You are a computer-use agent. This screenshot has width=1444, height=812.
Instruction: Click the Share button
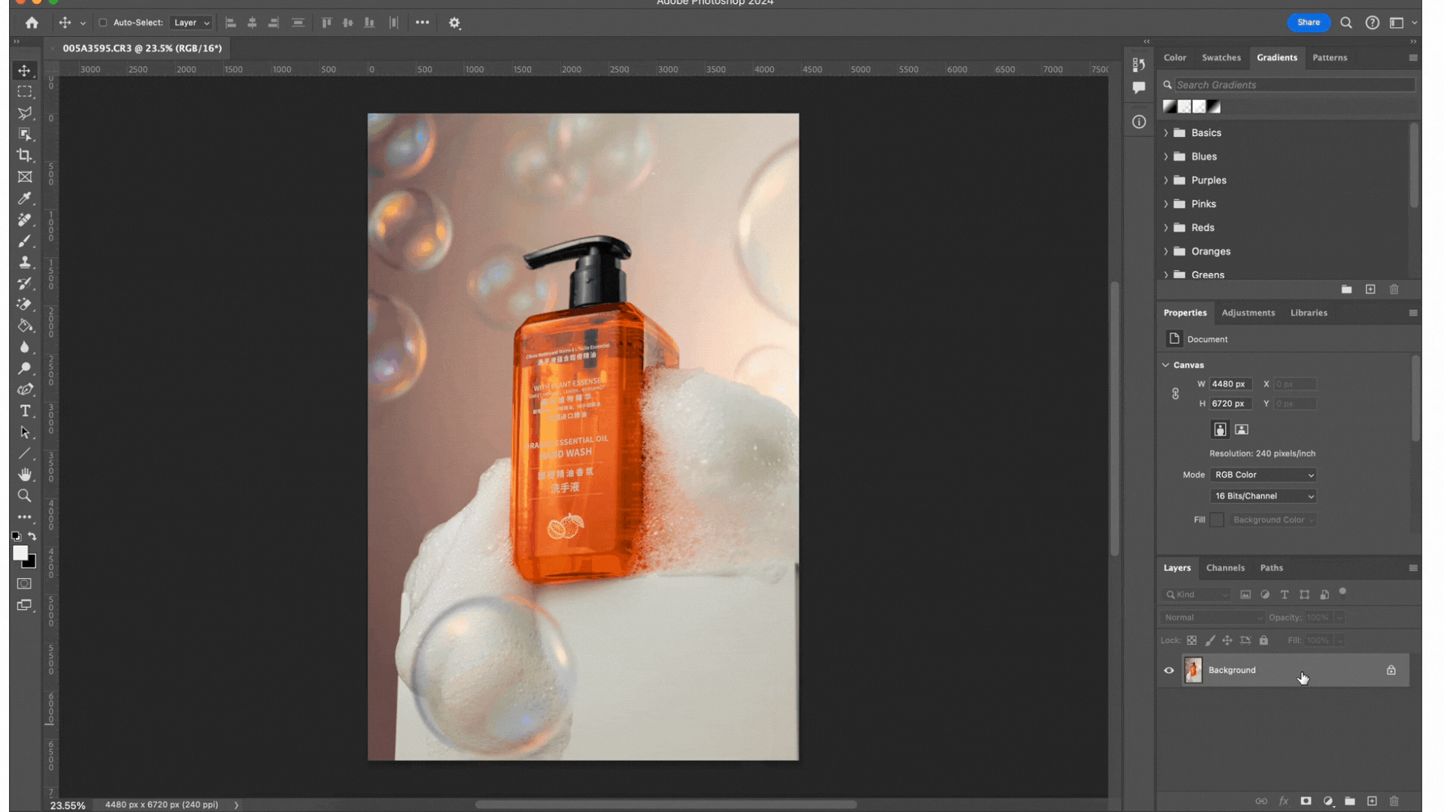pos(1309,23)
